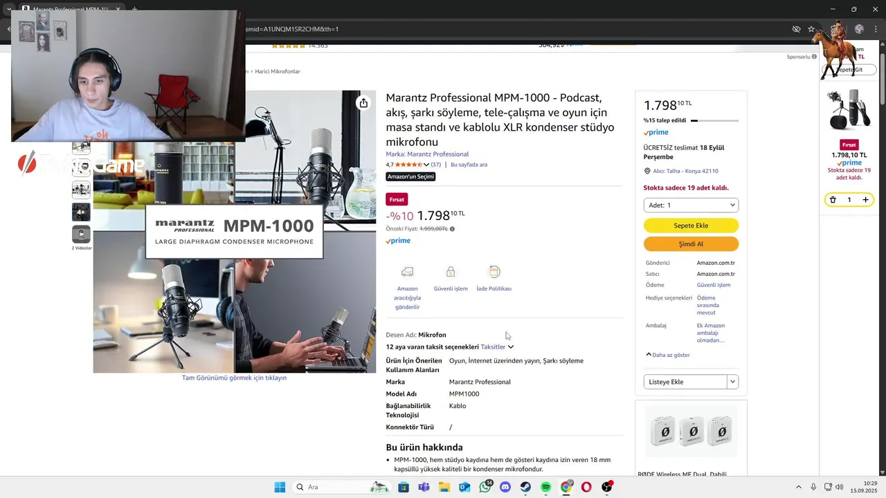Click Bu sayfada ara link
The image size is (886, 498).
(469, 165)
